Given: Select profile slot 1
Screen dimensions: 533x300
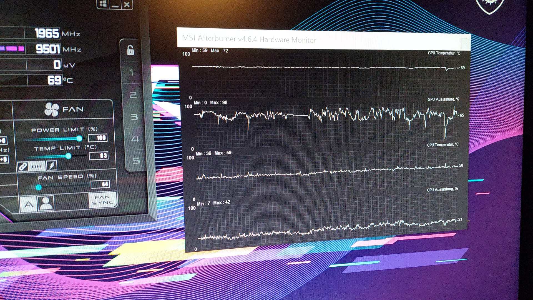Looking at the screenshot, I should tap(132, 73).
